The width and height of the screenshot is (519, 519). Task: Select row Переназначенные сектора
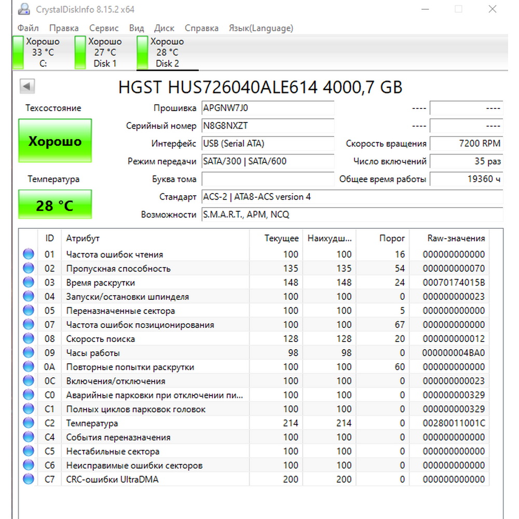pos(254,310)
